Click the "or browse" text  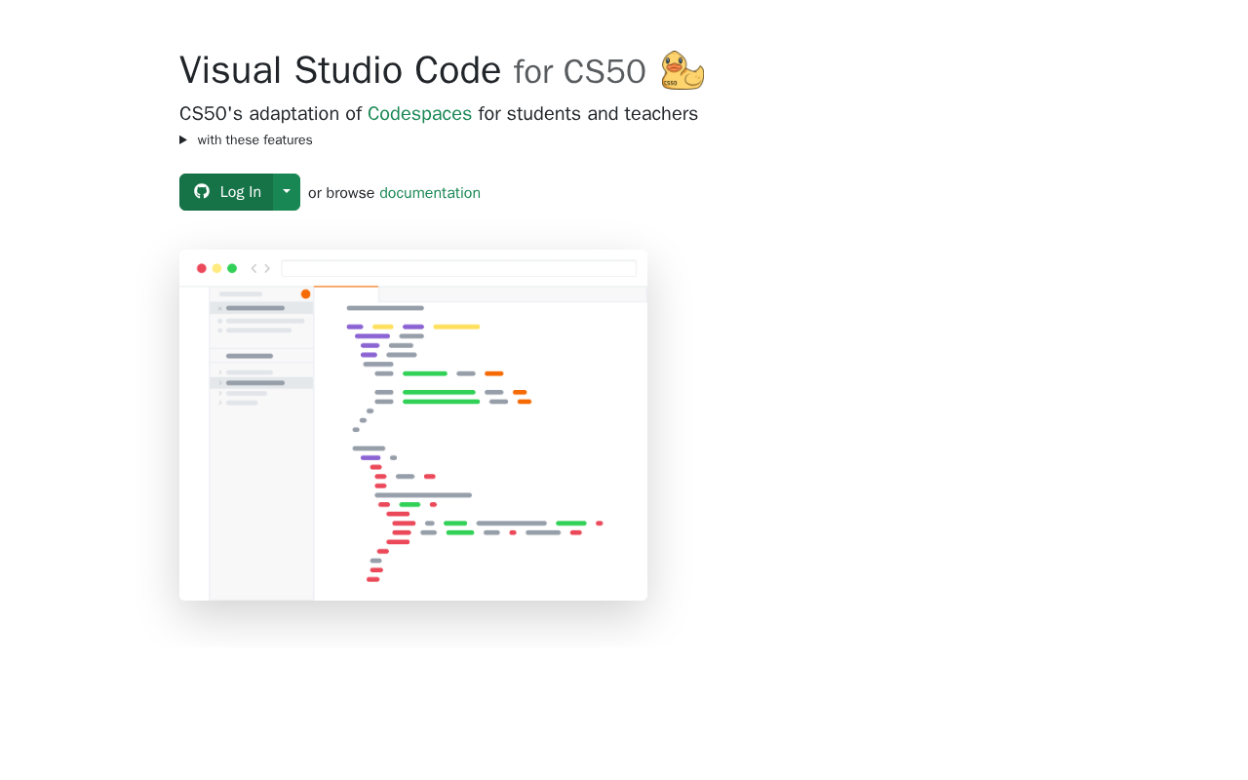click(341, 193)
